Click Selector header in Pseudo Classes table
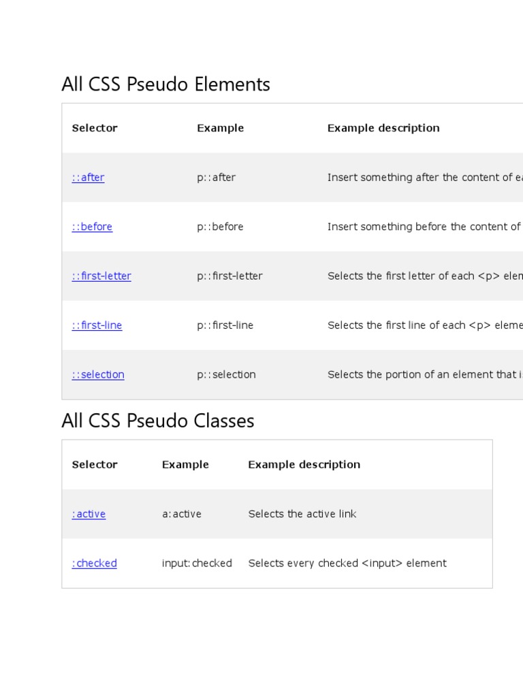The width and height of the screenshot is (523, 697). pyautogui.click(x=95, y=464)
